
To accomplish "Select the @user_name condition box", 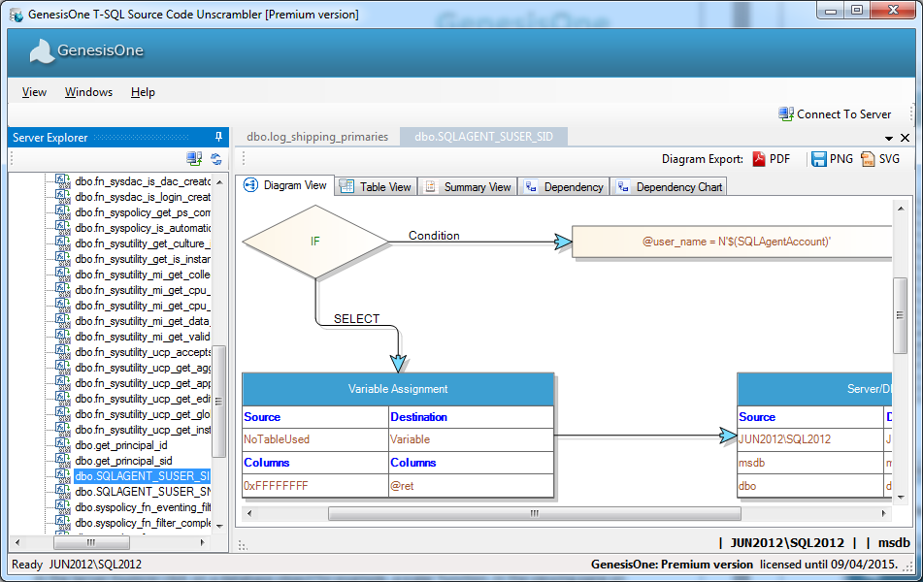I will coord(732,242).
